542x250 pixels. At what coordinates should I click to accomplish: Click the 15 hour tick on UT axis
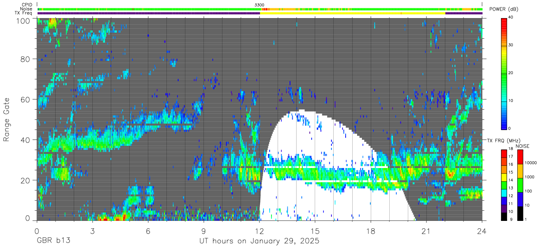(x=315, y=231)
